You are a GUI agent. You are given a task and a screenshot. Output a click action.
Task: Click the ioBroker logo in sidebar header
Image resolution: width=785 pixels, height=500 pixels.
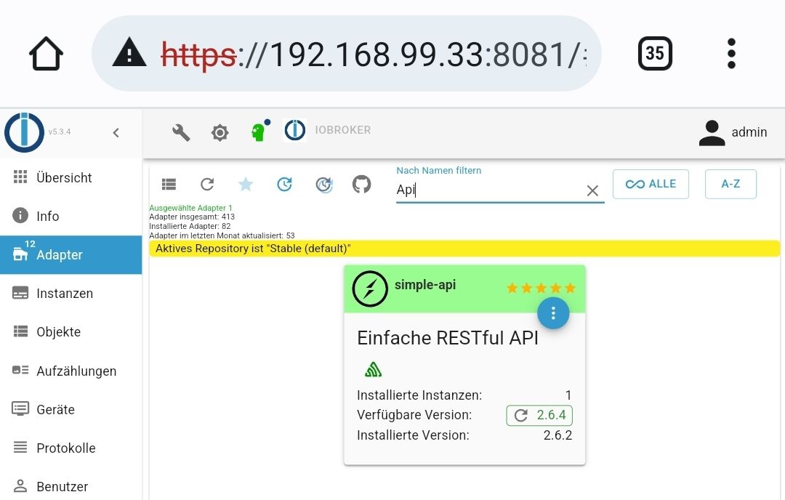click(24, 132)
